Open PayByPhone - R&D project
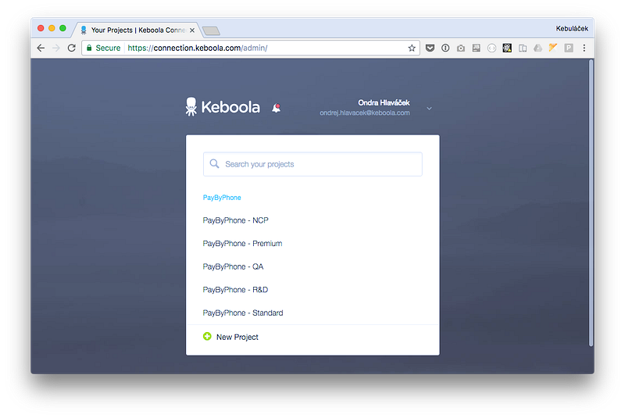625x418 pixels. (x=235, y=290)
